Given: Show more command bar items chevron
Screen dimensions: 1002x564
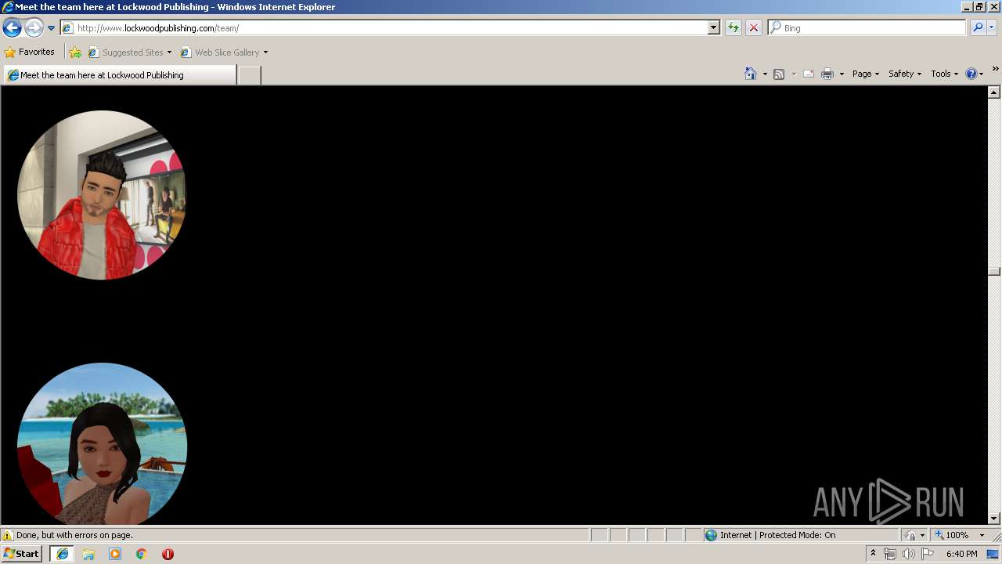Looking at the screenshot, I should point(995,70).
